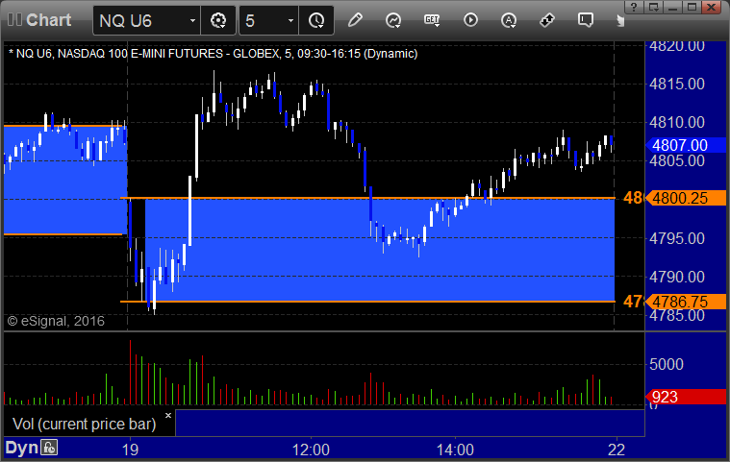Screen dimensions: 730x462
Task: Open the time template clock menu
Action: tap(316, 20)
